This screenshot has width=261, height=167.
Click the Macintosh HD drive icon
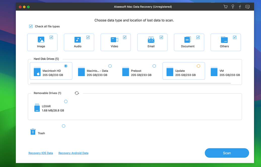(x=37, y=71)
